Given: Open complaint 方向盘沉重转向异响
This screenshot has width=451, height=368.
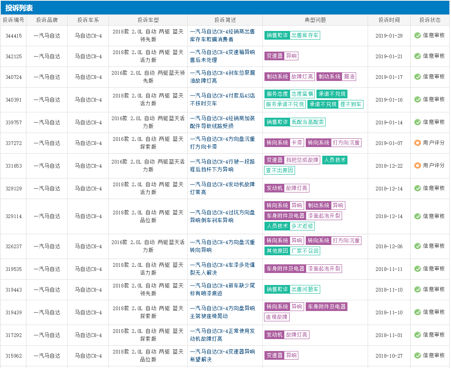Looking at the screenshot, I should click(x=222, y=246).
